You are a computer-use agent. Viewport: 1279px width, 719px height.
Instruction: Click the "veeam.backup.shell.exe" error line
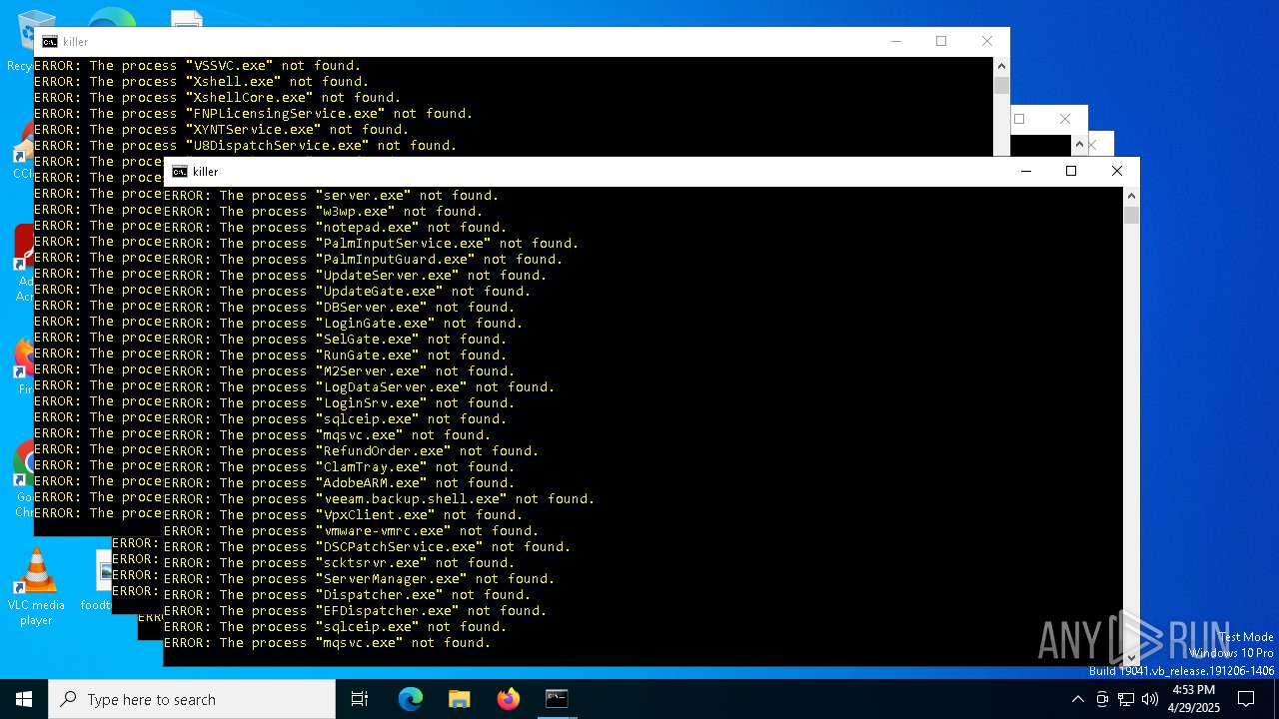pos(380,499)
